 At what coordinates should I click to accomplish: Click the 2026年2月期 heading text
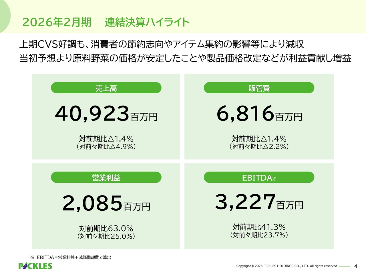(57, 22)
